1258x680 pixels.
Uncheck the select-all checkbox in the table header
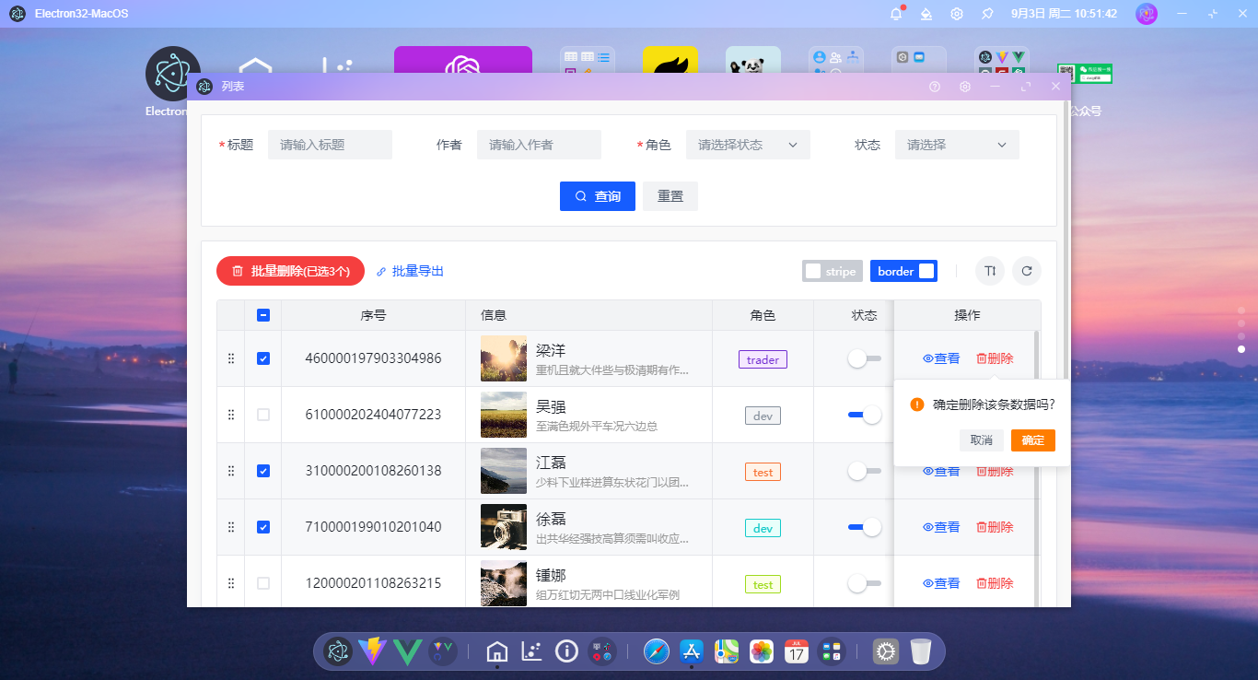click(263, 314)
